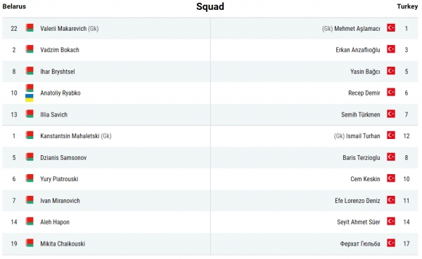
Task: Click the Ukraine flag under Anatoliy Ryabko's Belarus flag
Action: [30, 98]
